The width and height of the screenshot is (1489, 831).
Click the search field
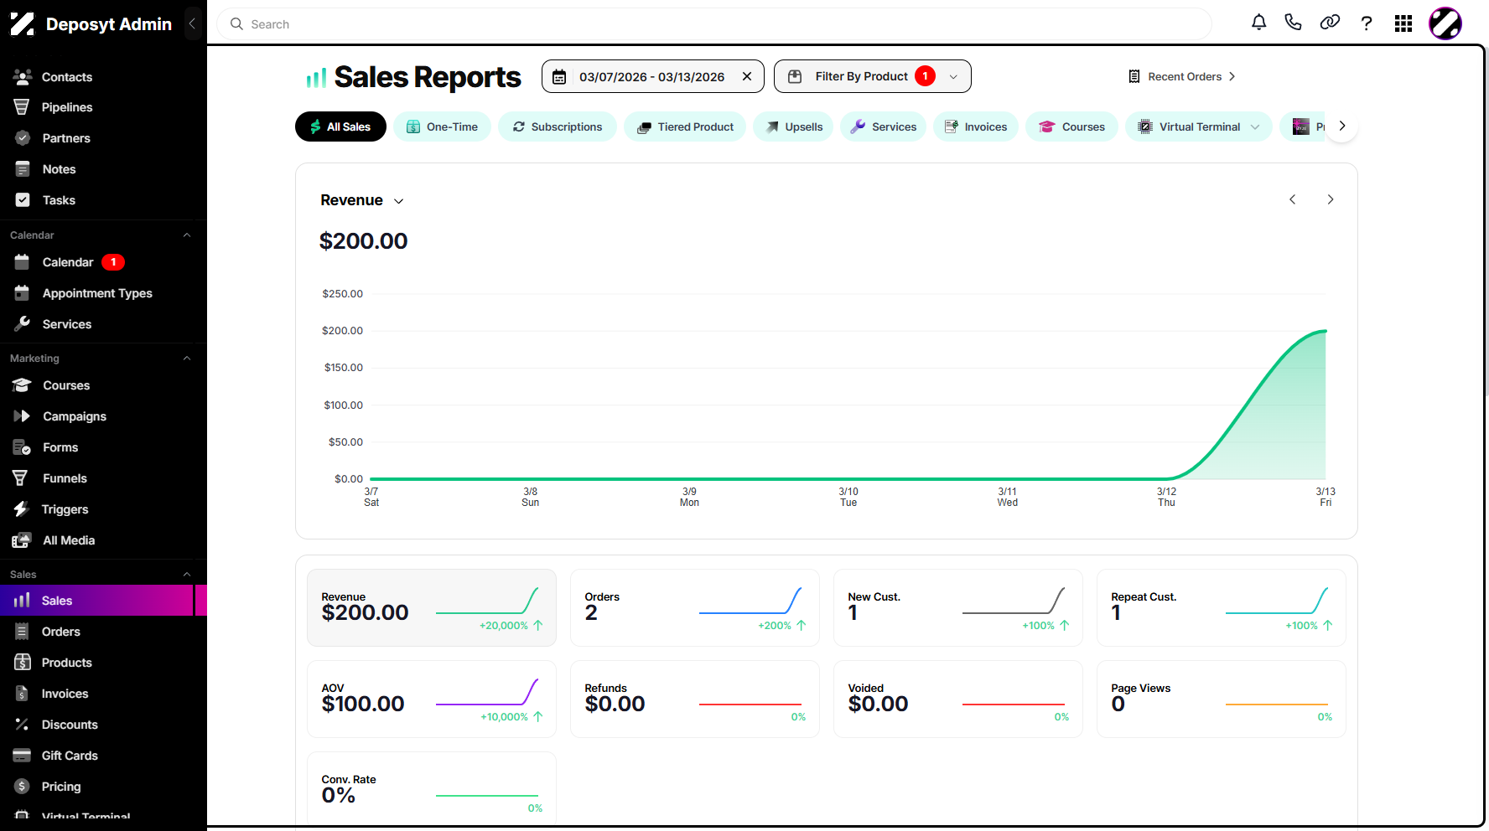(x=714, y=24)
